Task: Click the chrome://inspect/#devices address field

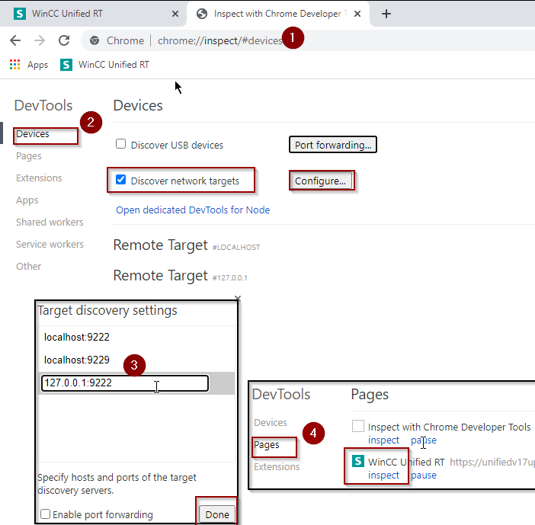Action: pos(220,40)
